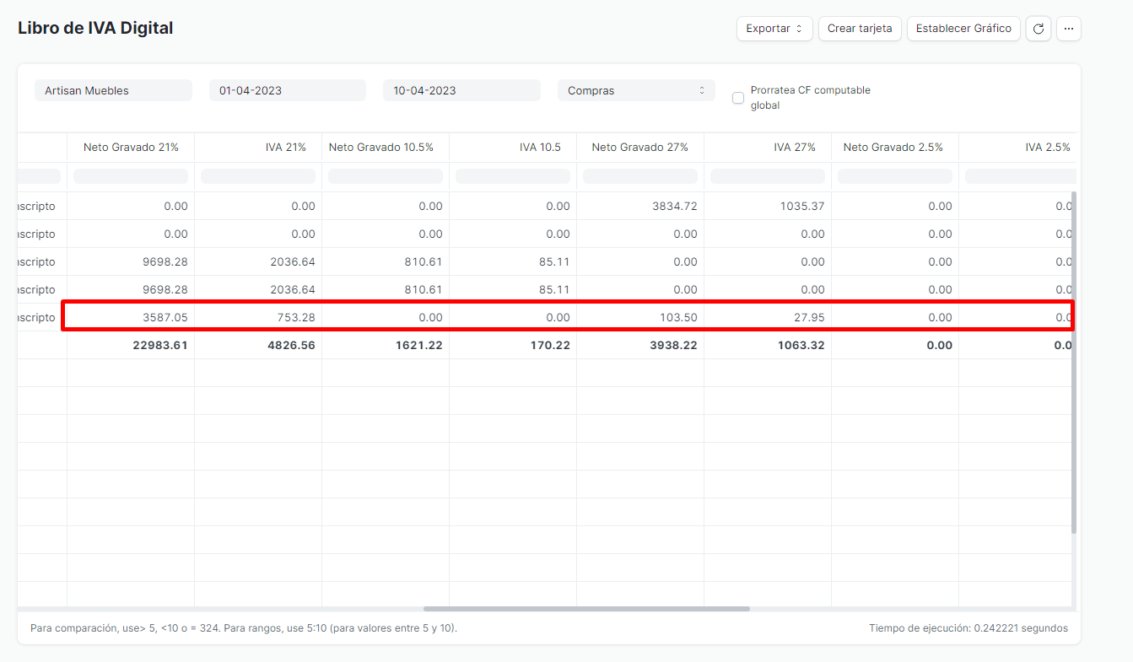Screen dimensions: 1133x662
Task: Select the cell with value 3834.72
Action: (640, 206)
